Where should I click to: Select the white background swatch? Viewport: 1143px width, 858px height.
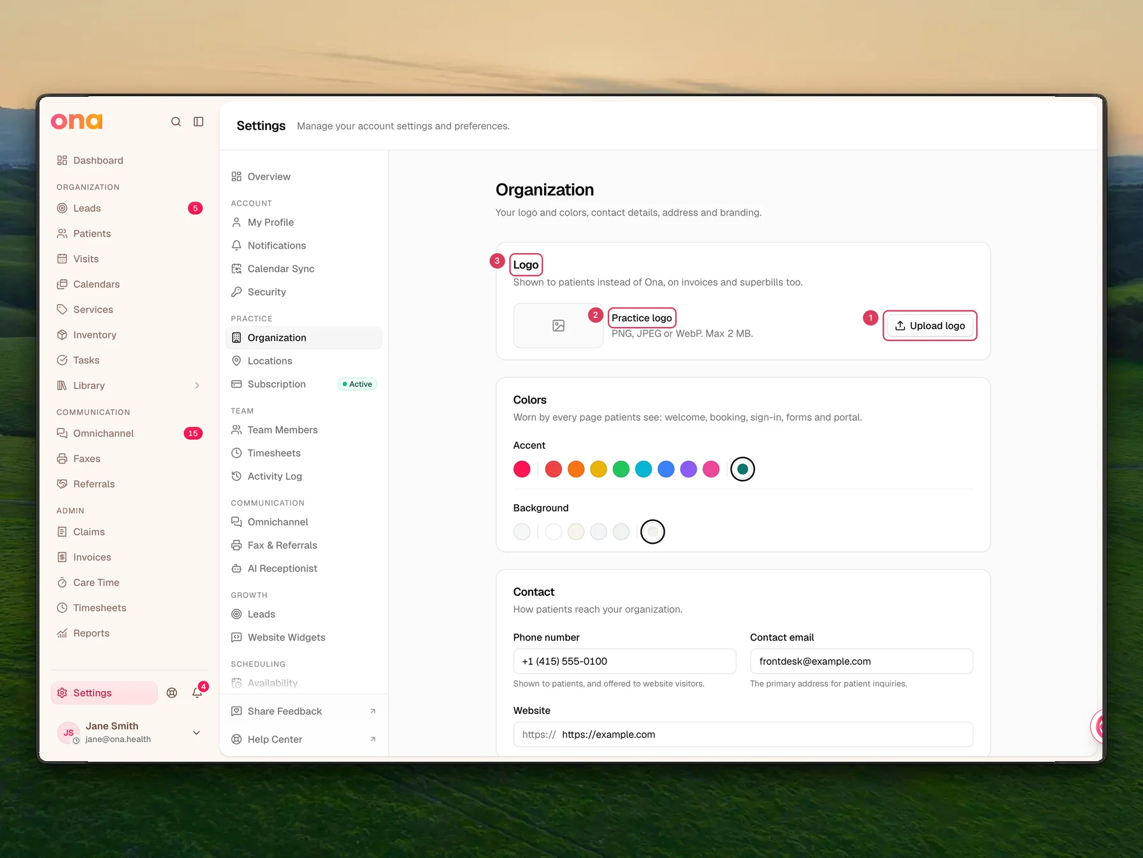554,532
